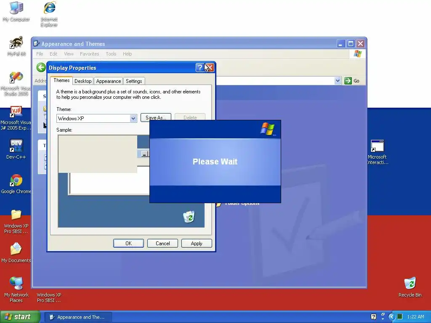
Task: Switch to the Desktop tab
Action: pyautogui.click(x=83, y=81)
